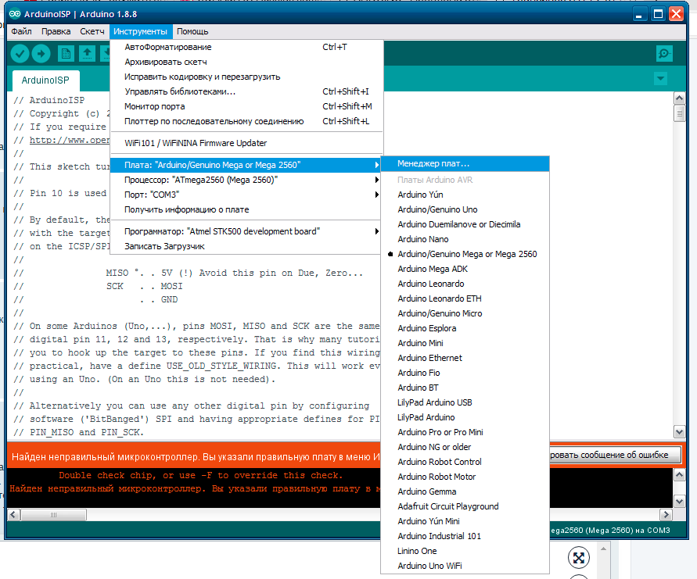Viewport: 697px width, 579px height.
Task: Choose Записать Загрузчик
Action: [246, 246]
